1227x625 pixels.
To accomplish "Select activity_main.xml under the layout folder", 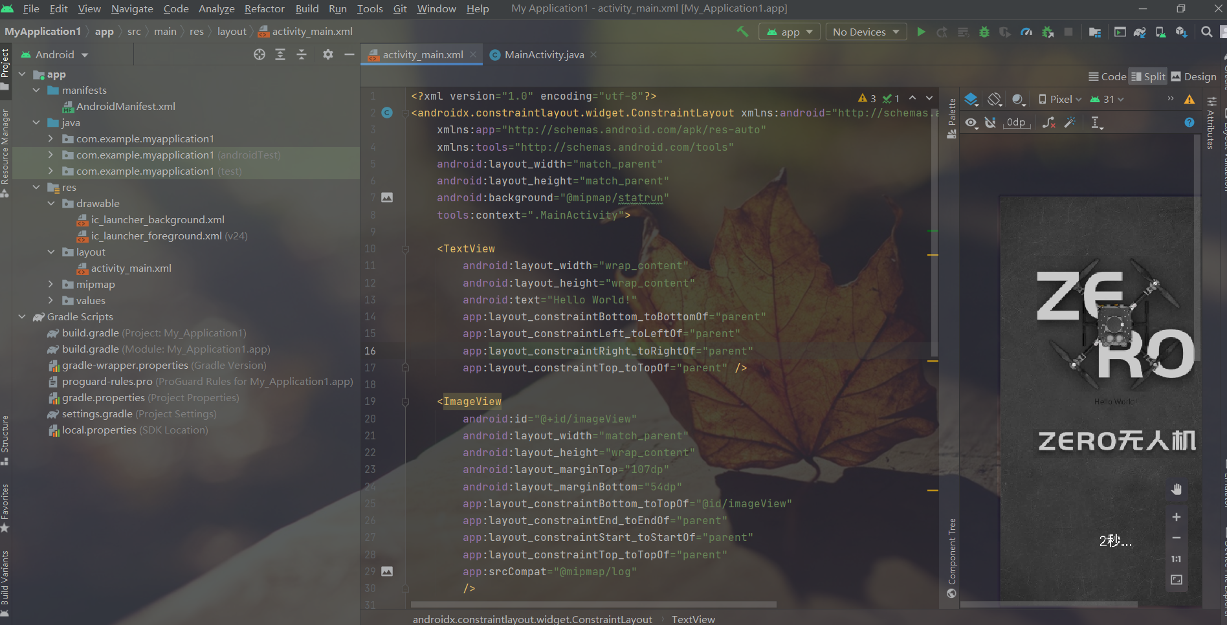I will pyautogui.click(x=131, y=268).
